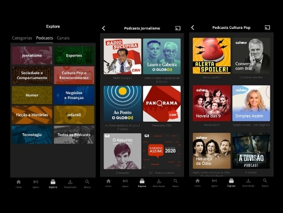Image resolution: width=283 pixels, height=213 pixels.
Task: Open the Esportes category tile
Action: (74, 55)
